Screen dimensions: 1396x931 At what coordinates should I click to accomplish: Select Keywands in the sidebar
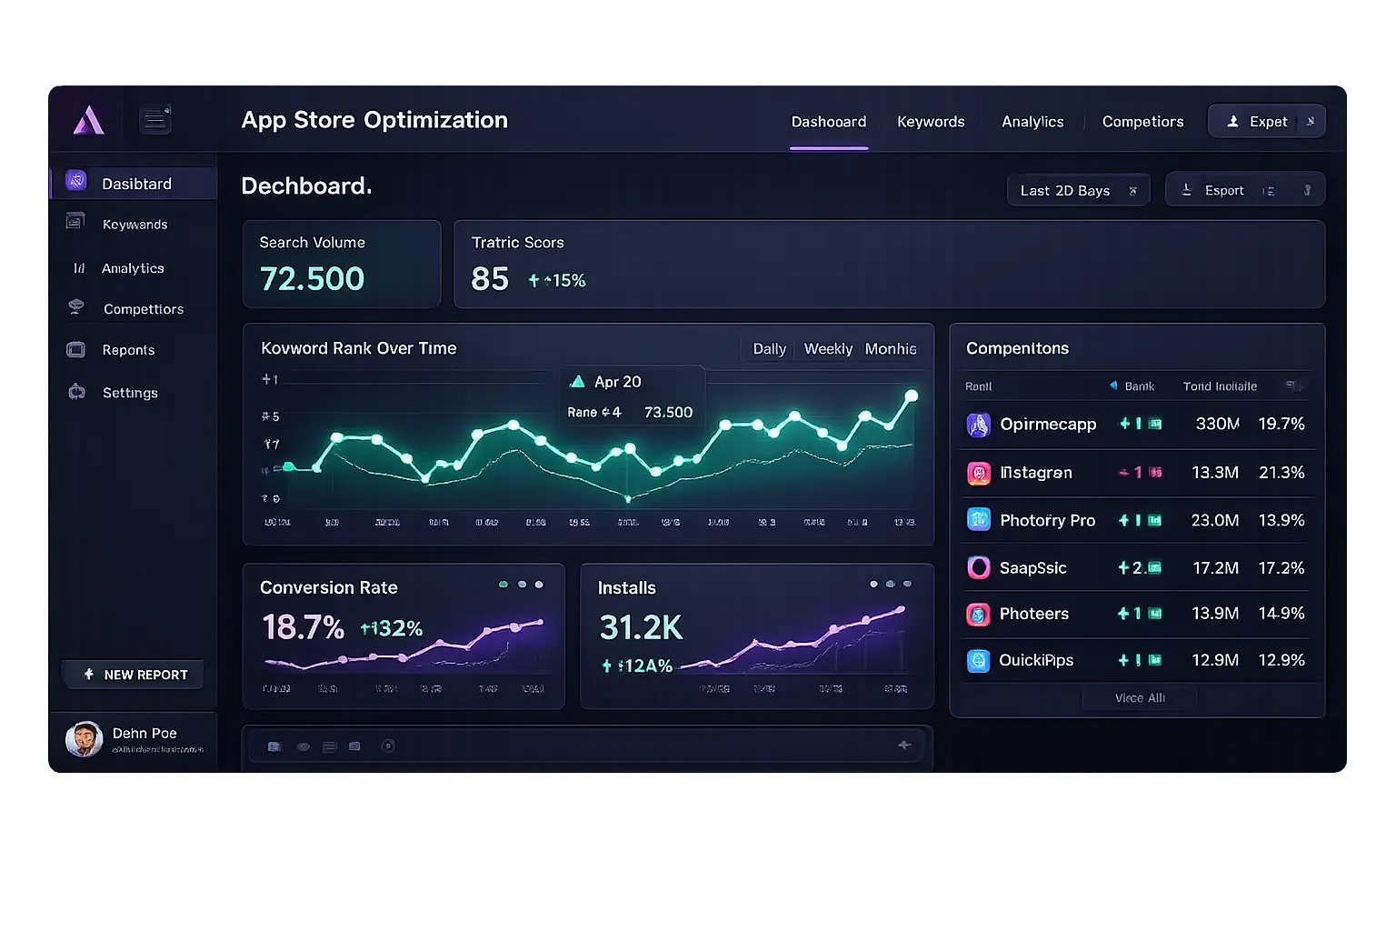[x=135, y=225]
